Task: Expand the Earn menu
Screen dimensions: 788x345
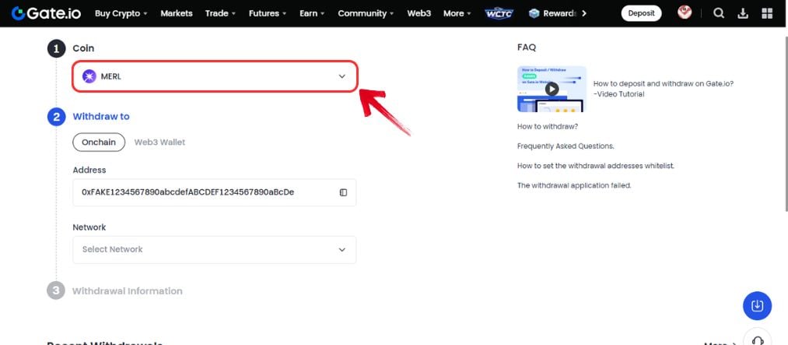Action: pos(312,13)
